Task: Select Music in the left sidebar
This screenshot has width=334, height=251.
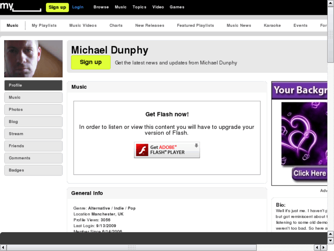Action: (33, 98)
